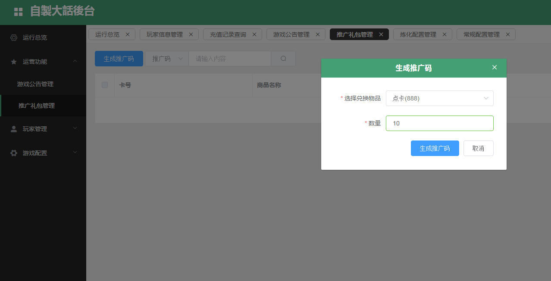This screenshot has height=281, width=551.
Task: Open the 推广码 search type dropdown
Action: pos(167,59)
